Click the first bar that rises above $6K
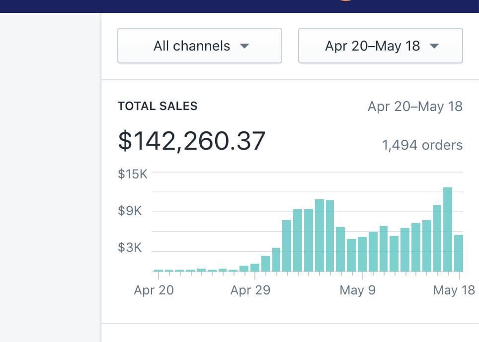 287,245
